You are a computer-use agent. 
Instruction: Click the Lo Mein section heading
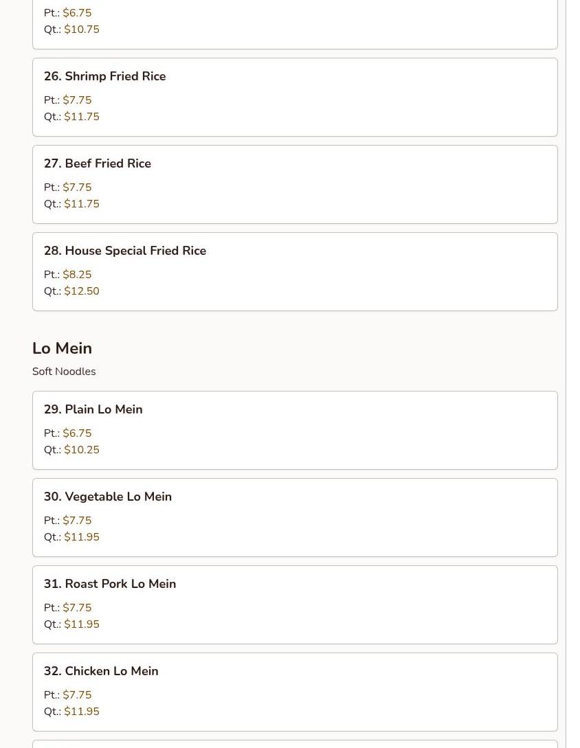[62, 348]
